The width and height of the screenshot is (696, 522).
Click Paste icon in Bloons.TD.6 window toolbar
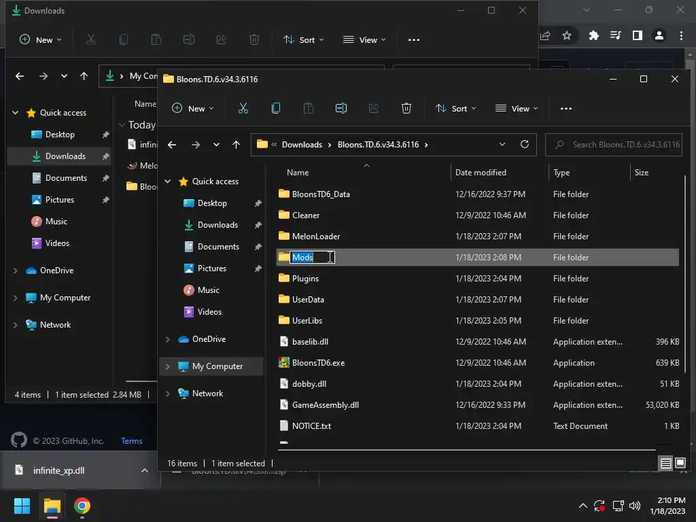click(308, 108)
